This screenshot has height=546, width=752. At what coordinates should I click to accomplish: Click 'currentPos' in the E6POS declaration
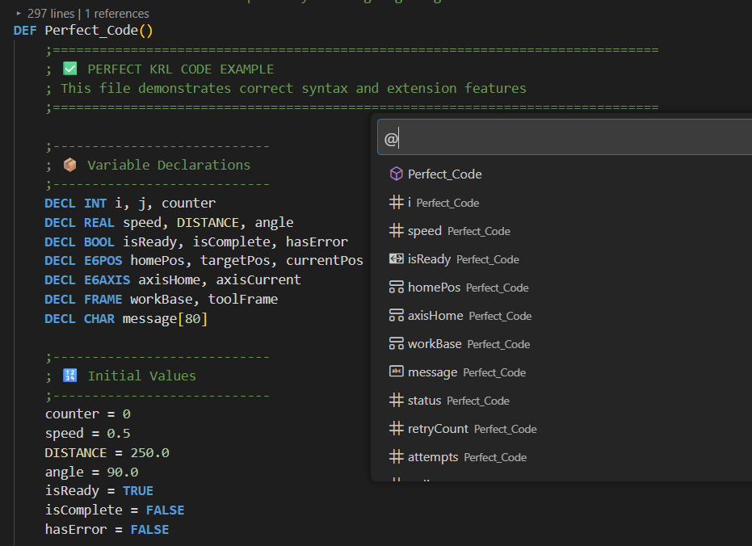(325, 260)
